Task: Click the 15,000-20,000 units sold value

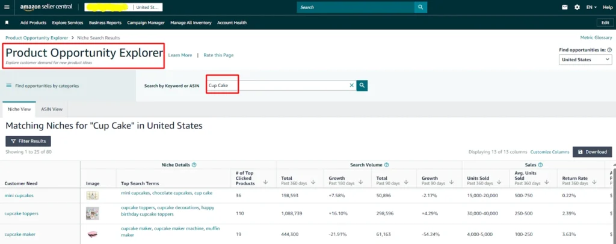Action: point(482,195)
